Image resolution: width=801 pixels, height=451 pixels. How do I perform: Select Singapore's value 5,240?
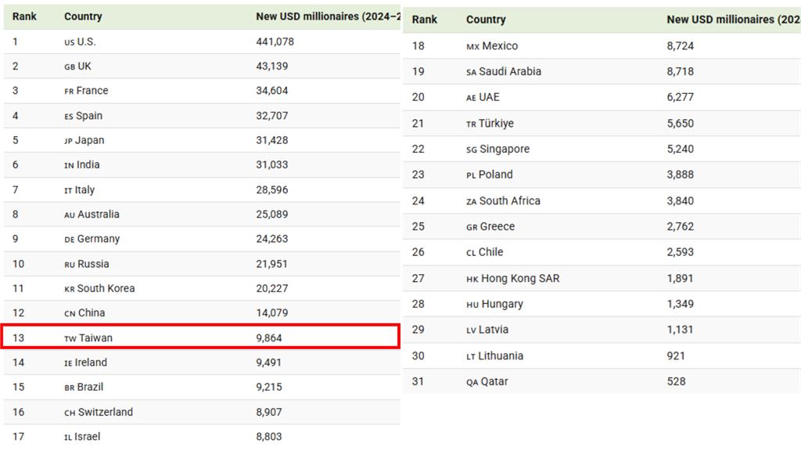pos(681,150)
